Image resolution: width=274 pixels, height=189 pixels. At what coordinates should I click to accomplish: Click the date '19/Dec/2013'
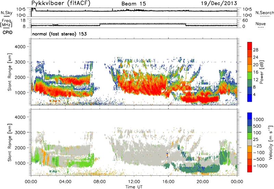[219, 3]
